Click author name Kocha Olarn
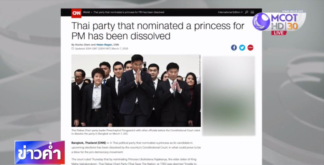The image size is (324, 165). pyautogui.click(x=83, y=45)
